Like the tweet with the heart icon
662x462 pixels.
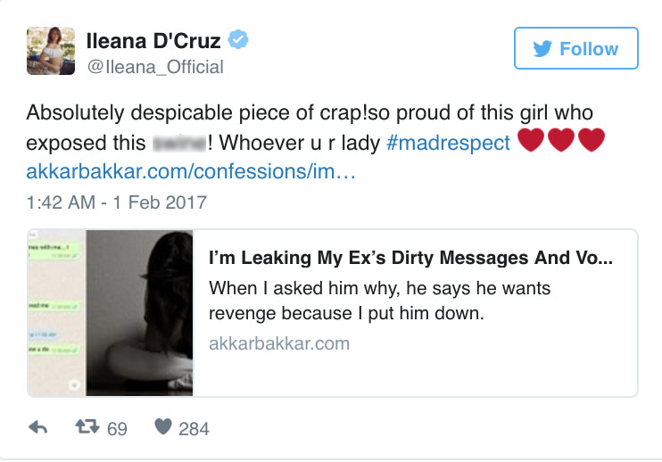pyautogui.click(x=162, y=428)
